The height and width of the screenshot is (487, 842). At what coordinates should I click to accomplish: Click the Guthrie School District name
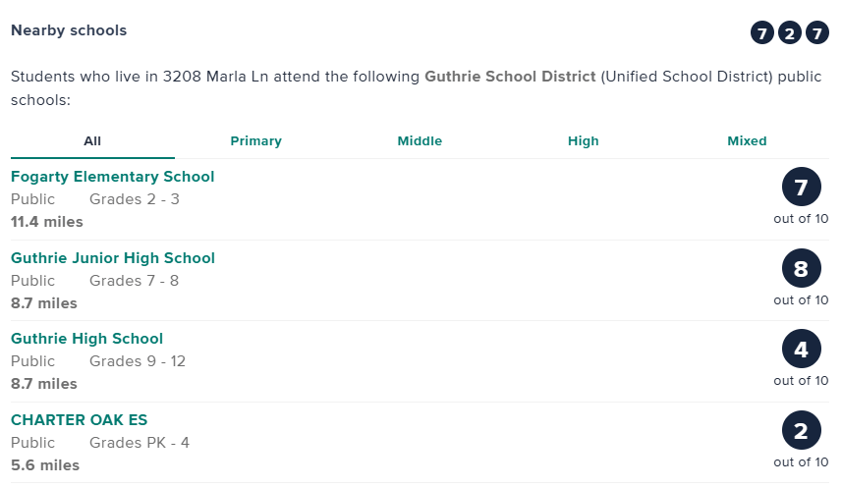tap(510, 77)
